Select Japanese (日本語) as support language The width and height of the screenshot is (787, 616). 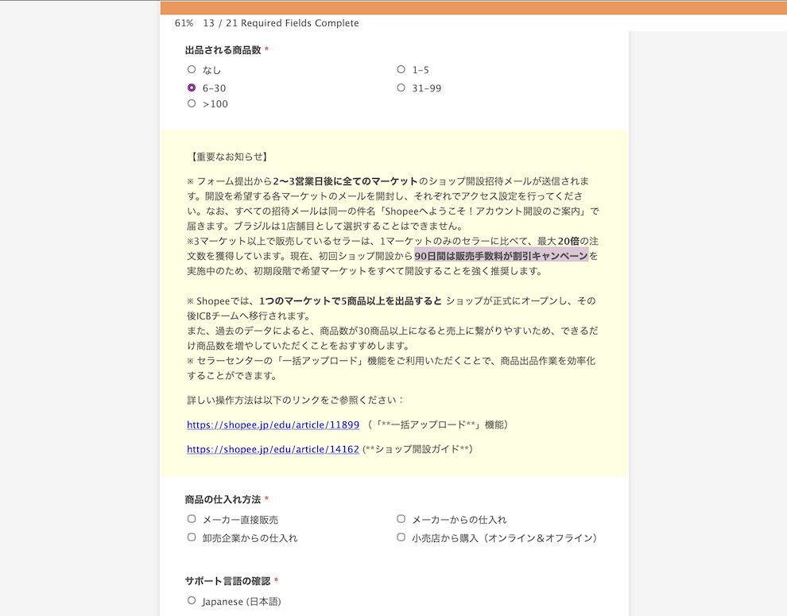[x=191, y=602]
